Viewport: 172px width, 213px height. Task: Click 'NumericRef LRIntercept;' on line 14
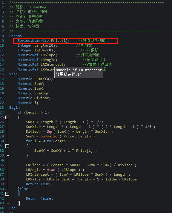tap(42, 65)
